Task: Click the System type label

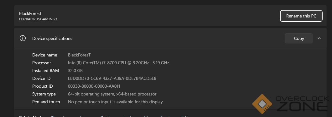Action: click(44, 94)
